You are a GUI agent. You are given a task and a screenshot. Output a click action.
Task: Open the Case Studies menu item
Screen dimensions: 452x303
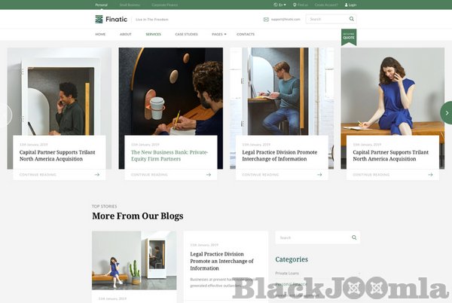(186, 34)
